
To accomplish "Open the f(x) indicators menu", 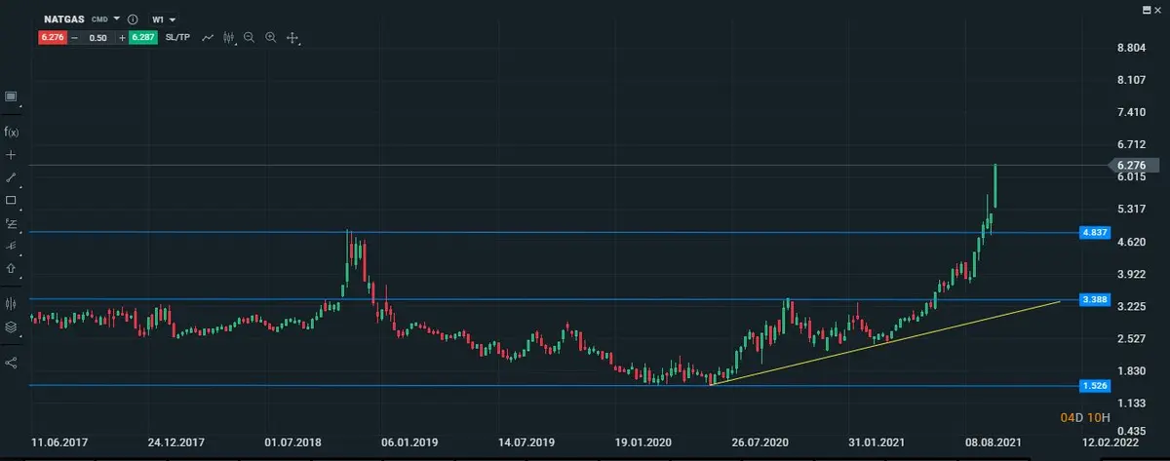I will [x=11, y=132].
